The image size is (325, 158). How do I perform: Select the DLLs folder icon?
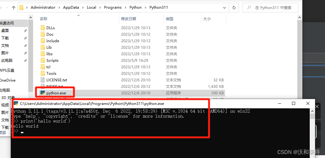43,28
